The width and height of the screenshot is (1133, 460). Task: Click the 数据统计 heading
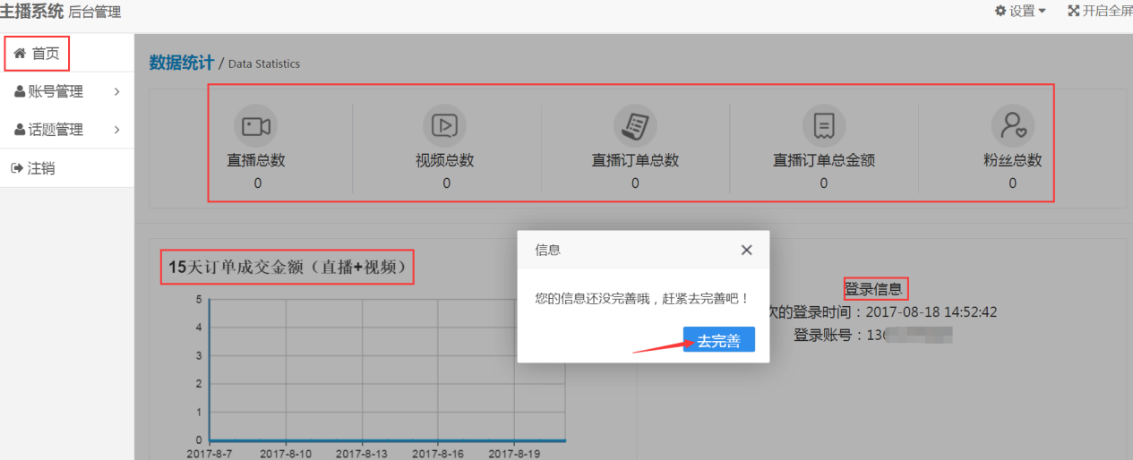[x=182, y=63]
